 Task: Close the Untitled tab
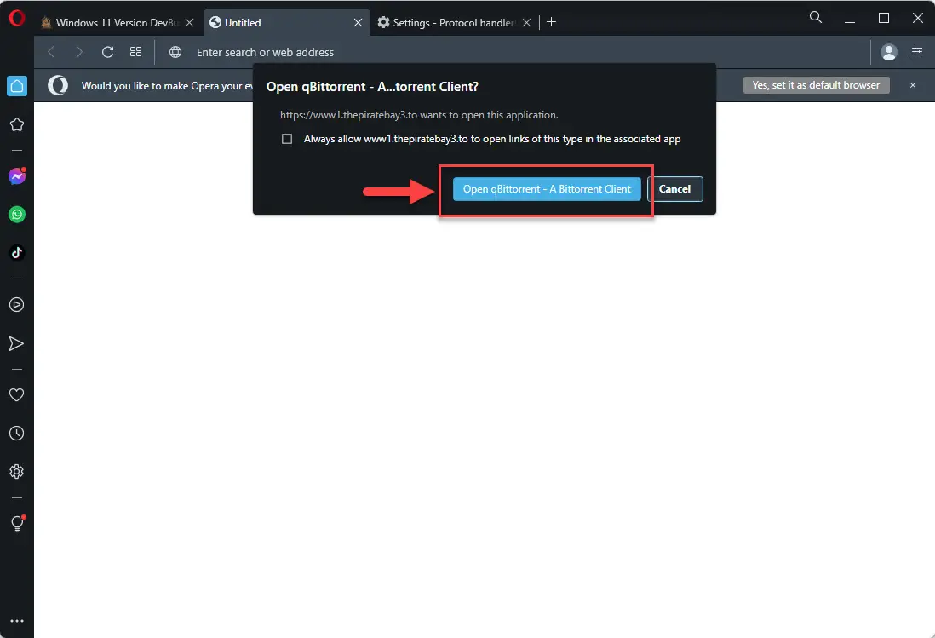coord(358,23)
